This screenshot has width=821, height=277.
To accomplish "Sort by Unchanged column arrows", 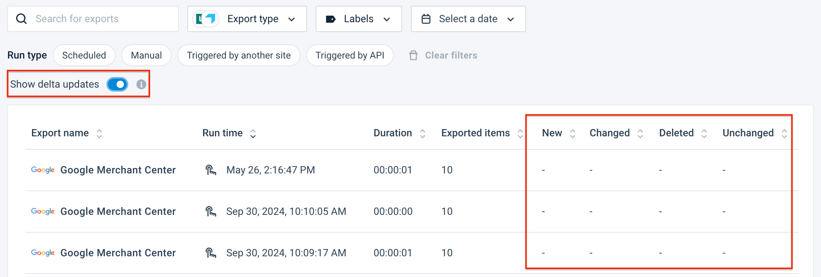I will (784, 133).
